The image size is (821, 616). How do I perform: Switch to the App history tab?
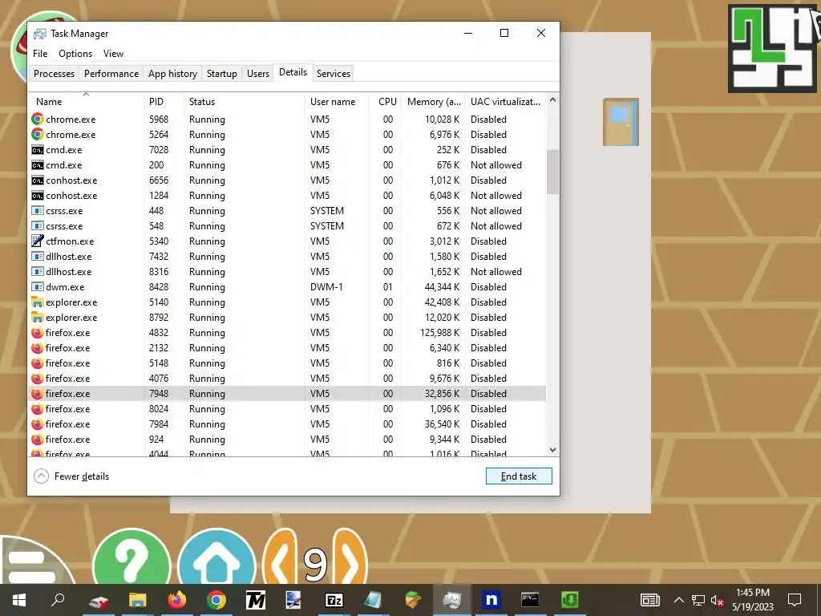click(173, 73)
